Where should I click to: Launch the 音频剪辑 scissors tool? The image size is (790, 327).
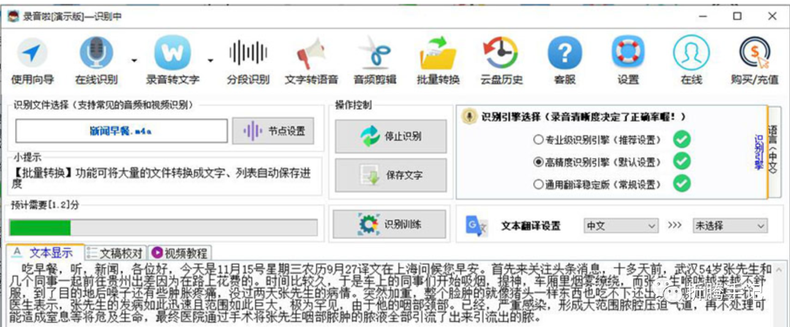[x=375, y=53]
